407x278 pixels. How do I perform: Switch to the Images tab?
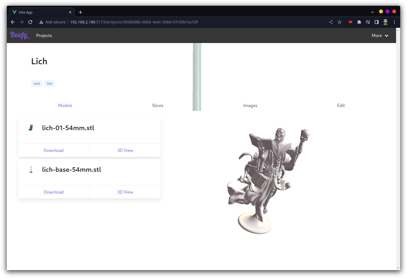point(250,105)
